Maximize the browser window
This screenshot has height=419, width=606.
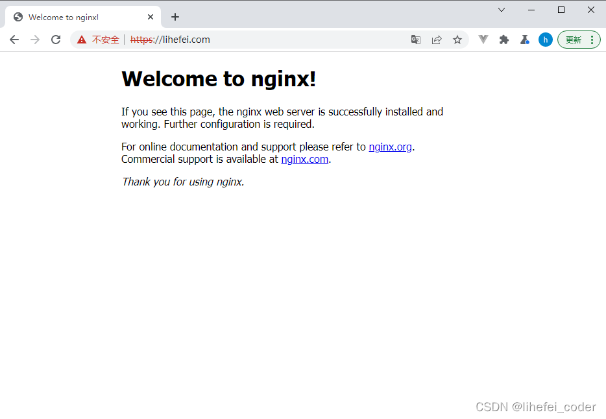561,10
